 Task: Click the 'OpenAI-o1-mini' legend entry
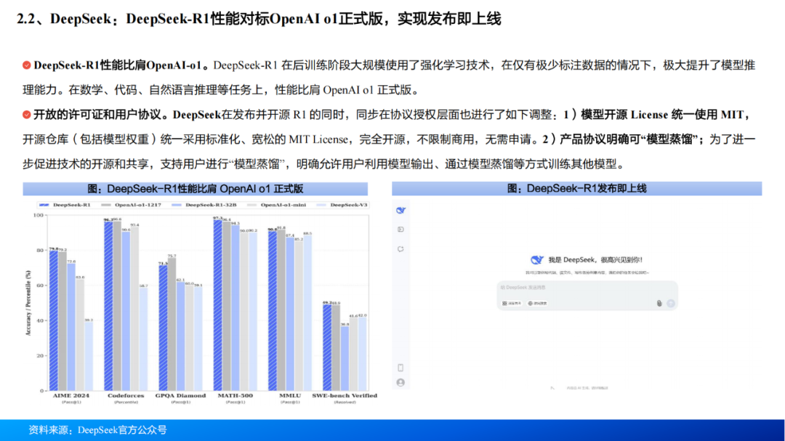point(277,205)
